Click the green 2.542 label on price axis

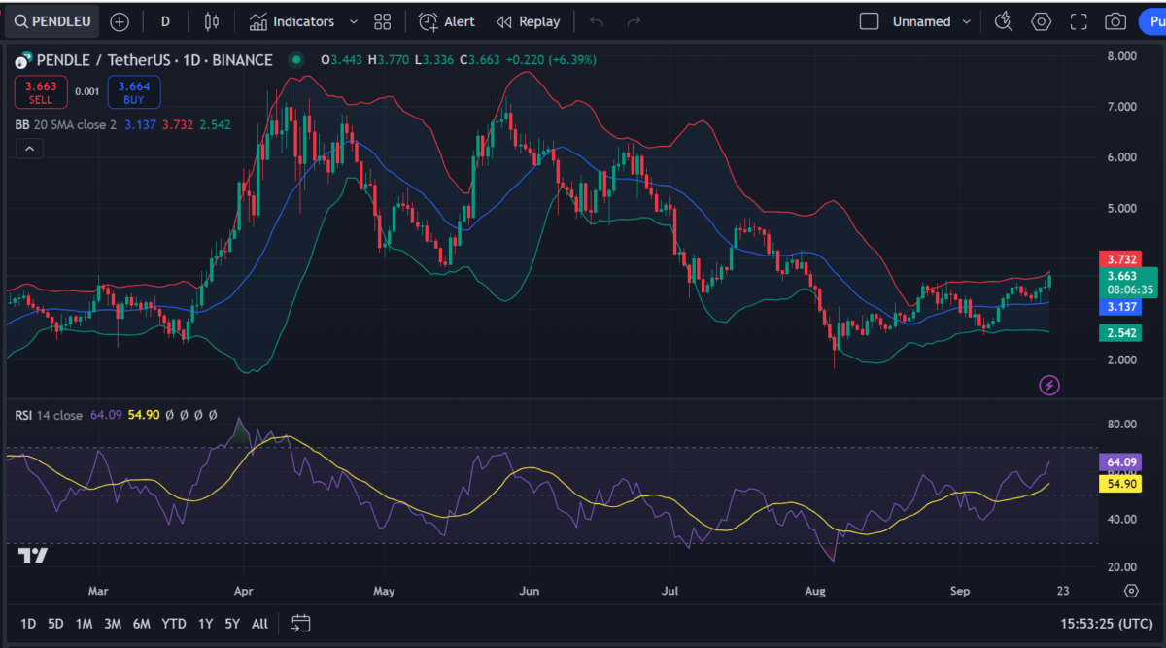pos(1118,333)
